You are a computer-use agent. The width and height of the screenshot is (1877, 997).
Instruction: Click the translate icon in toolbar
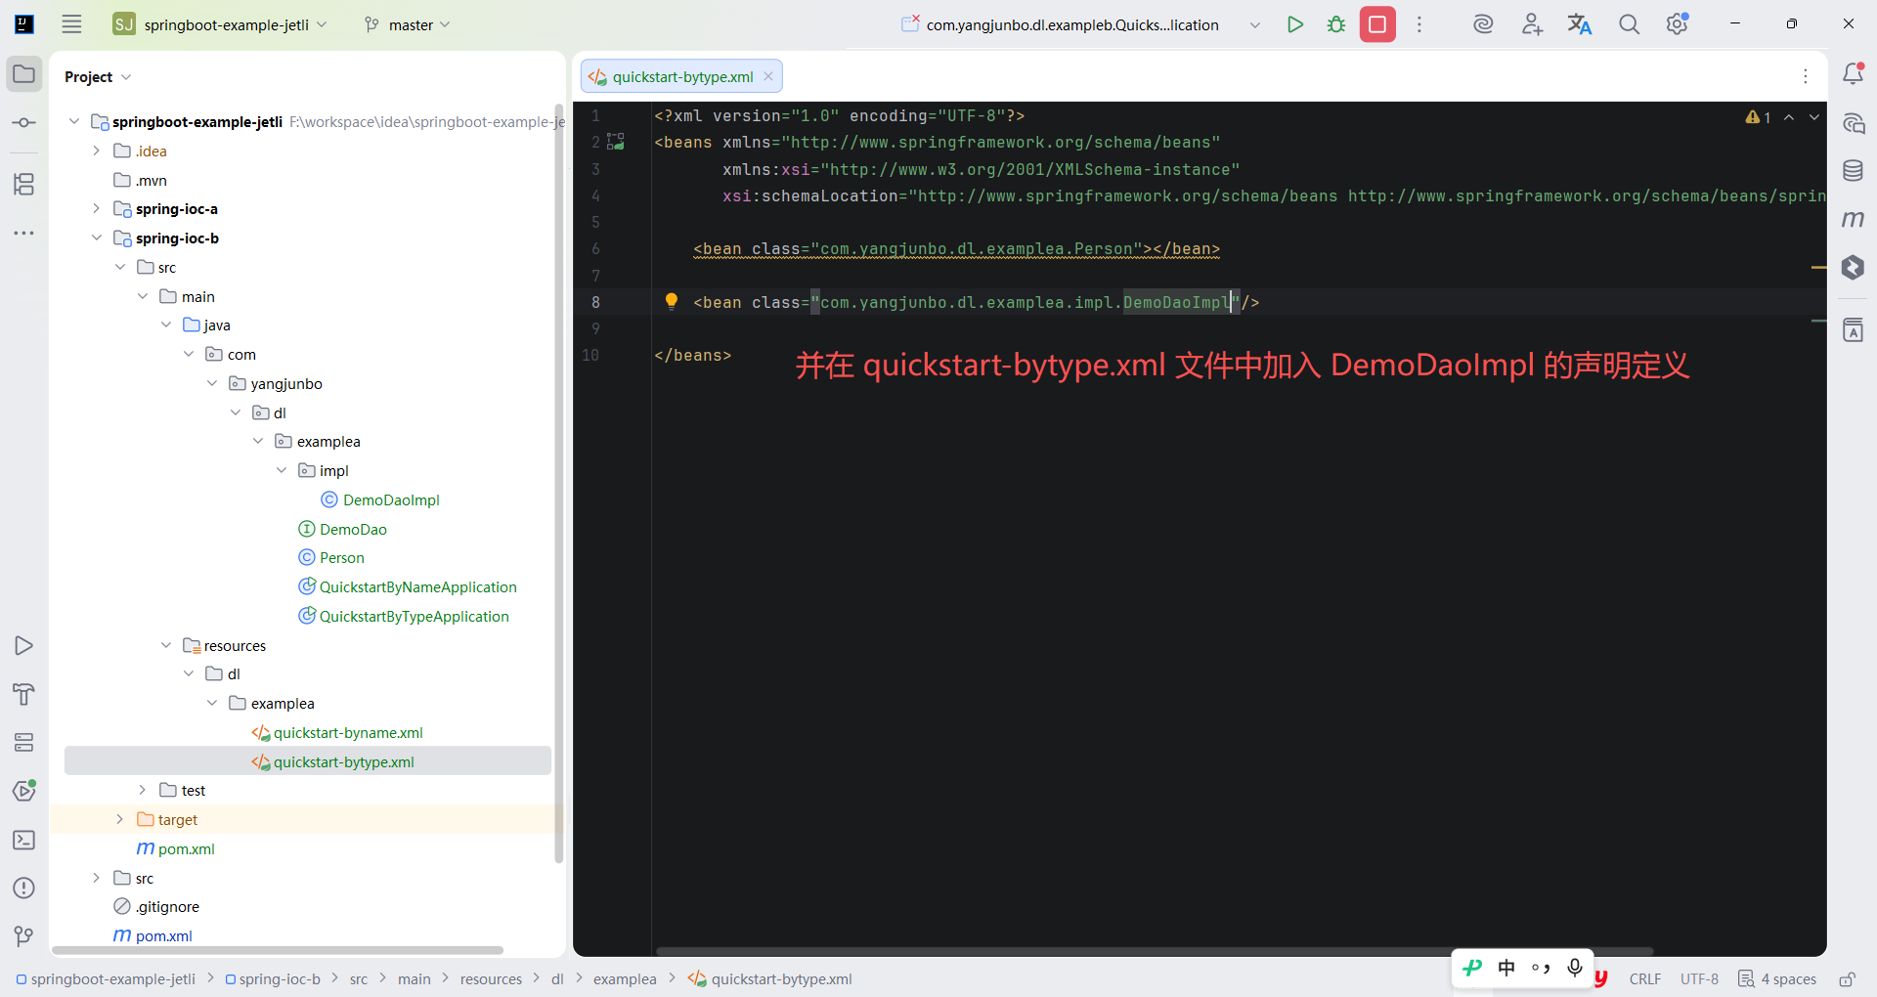coord(1580,24)
